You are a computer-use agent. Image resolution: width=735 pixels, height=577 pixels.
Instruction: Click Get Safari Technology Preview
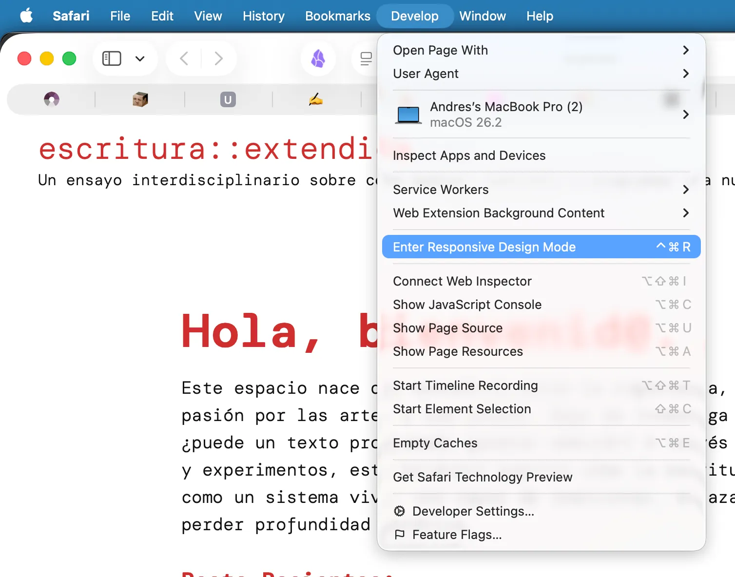click(483, 477)
